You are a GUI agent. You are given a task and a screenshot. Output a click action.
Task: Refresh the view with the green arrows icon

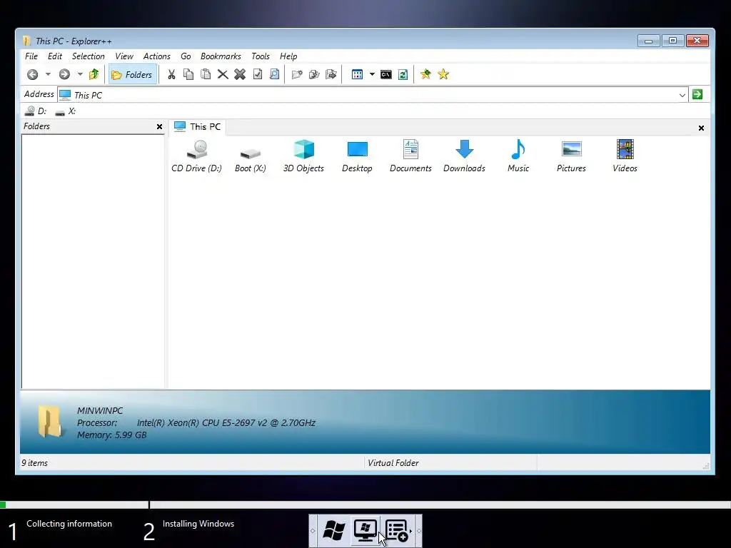click(403, 74)
